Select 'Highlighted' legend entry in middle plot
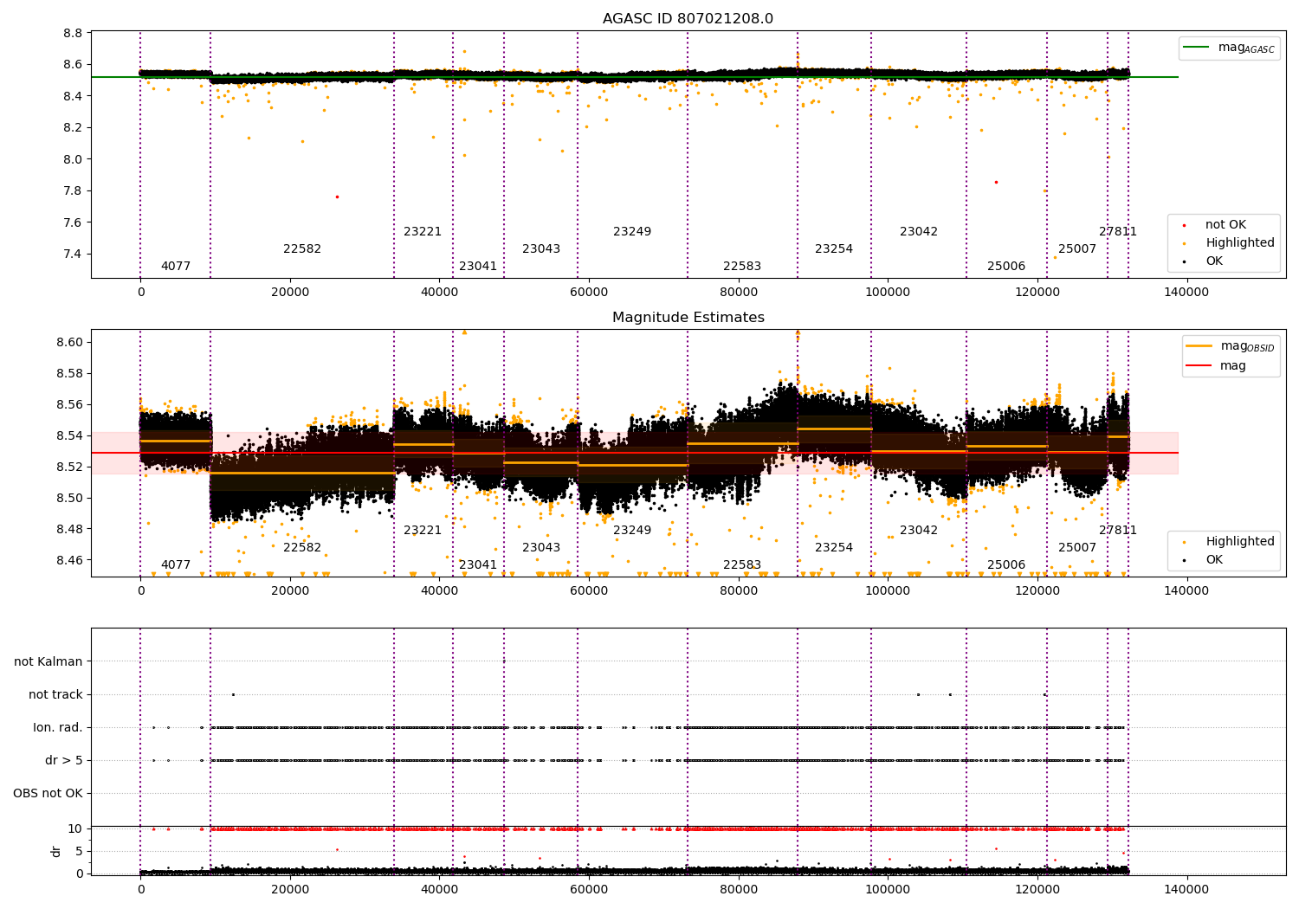The image size is (1299, 909). pos(1240,542)
